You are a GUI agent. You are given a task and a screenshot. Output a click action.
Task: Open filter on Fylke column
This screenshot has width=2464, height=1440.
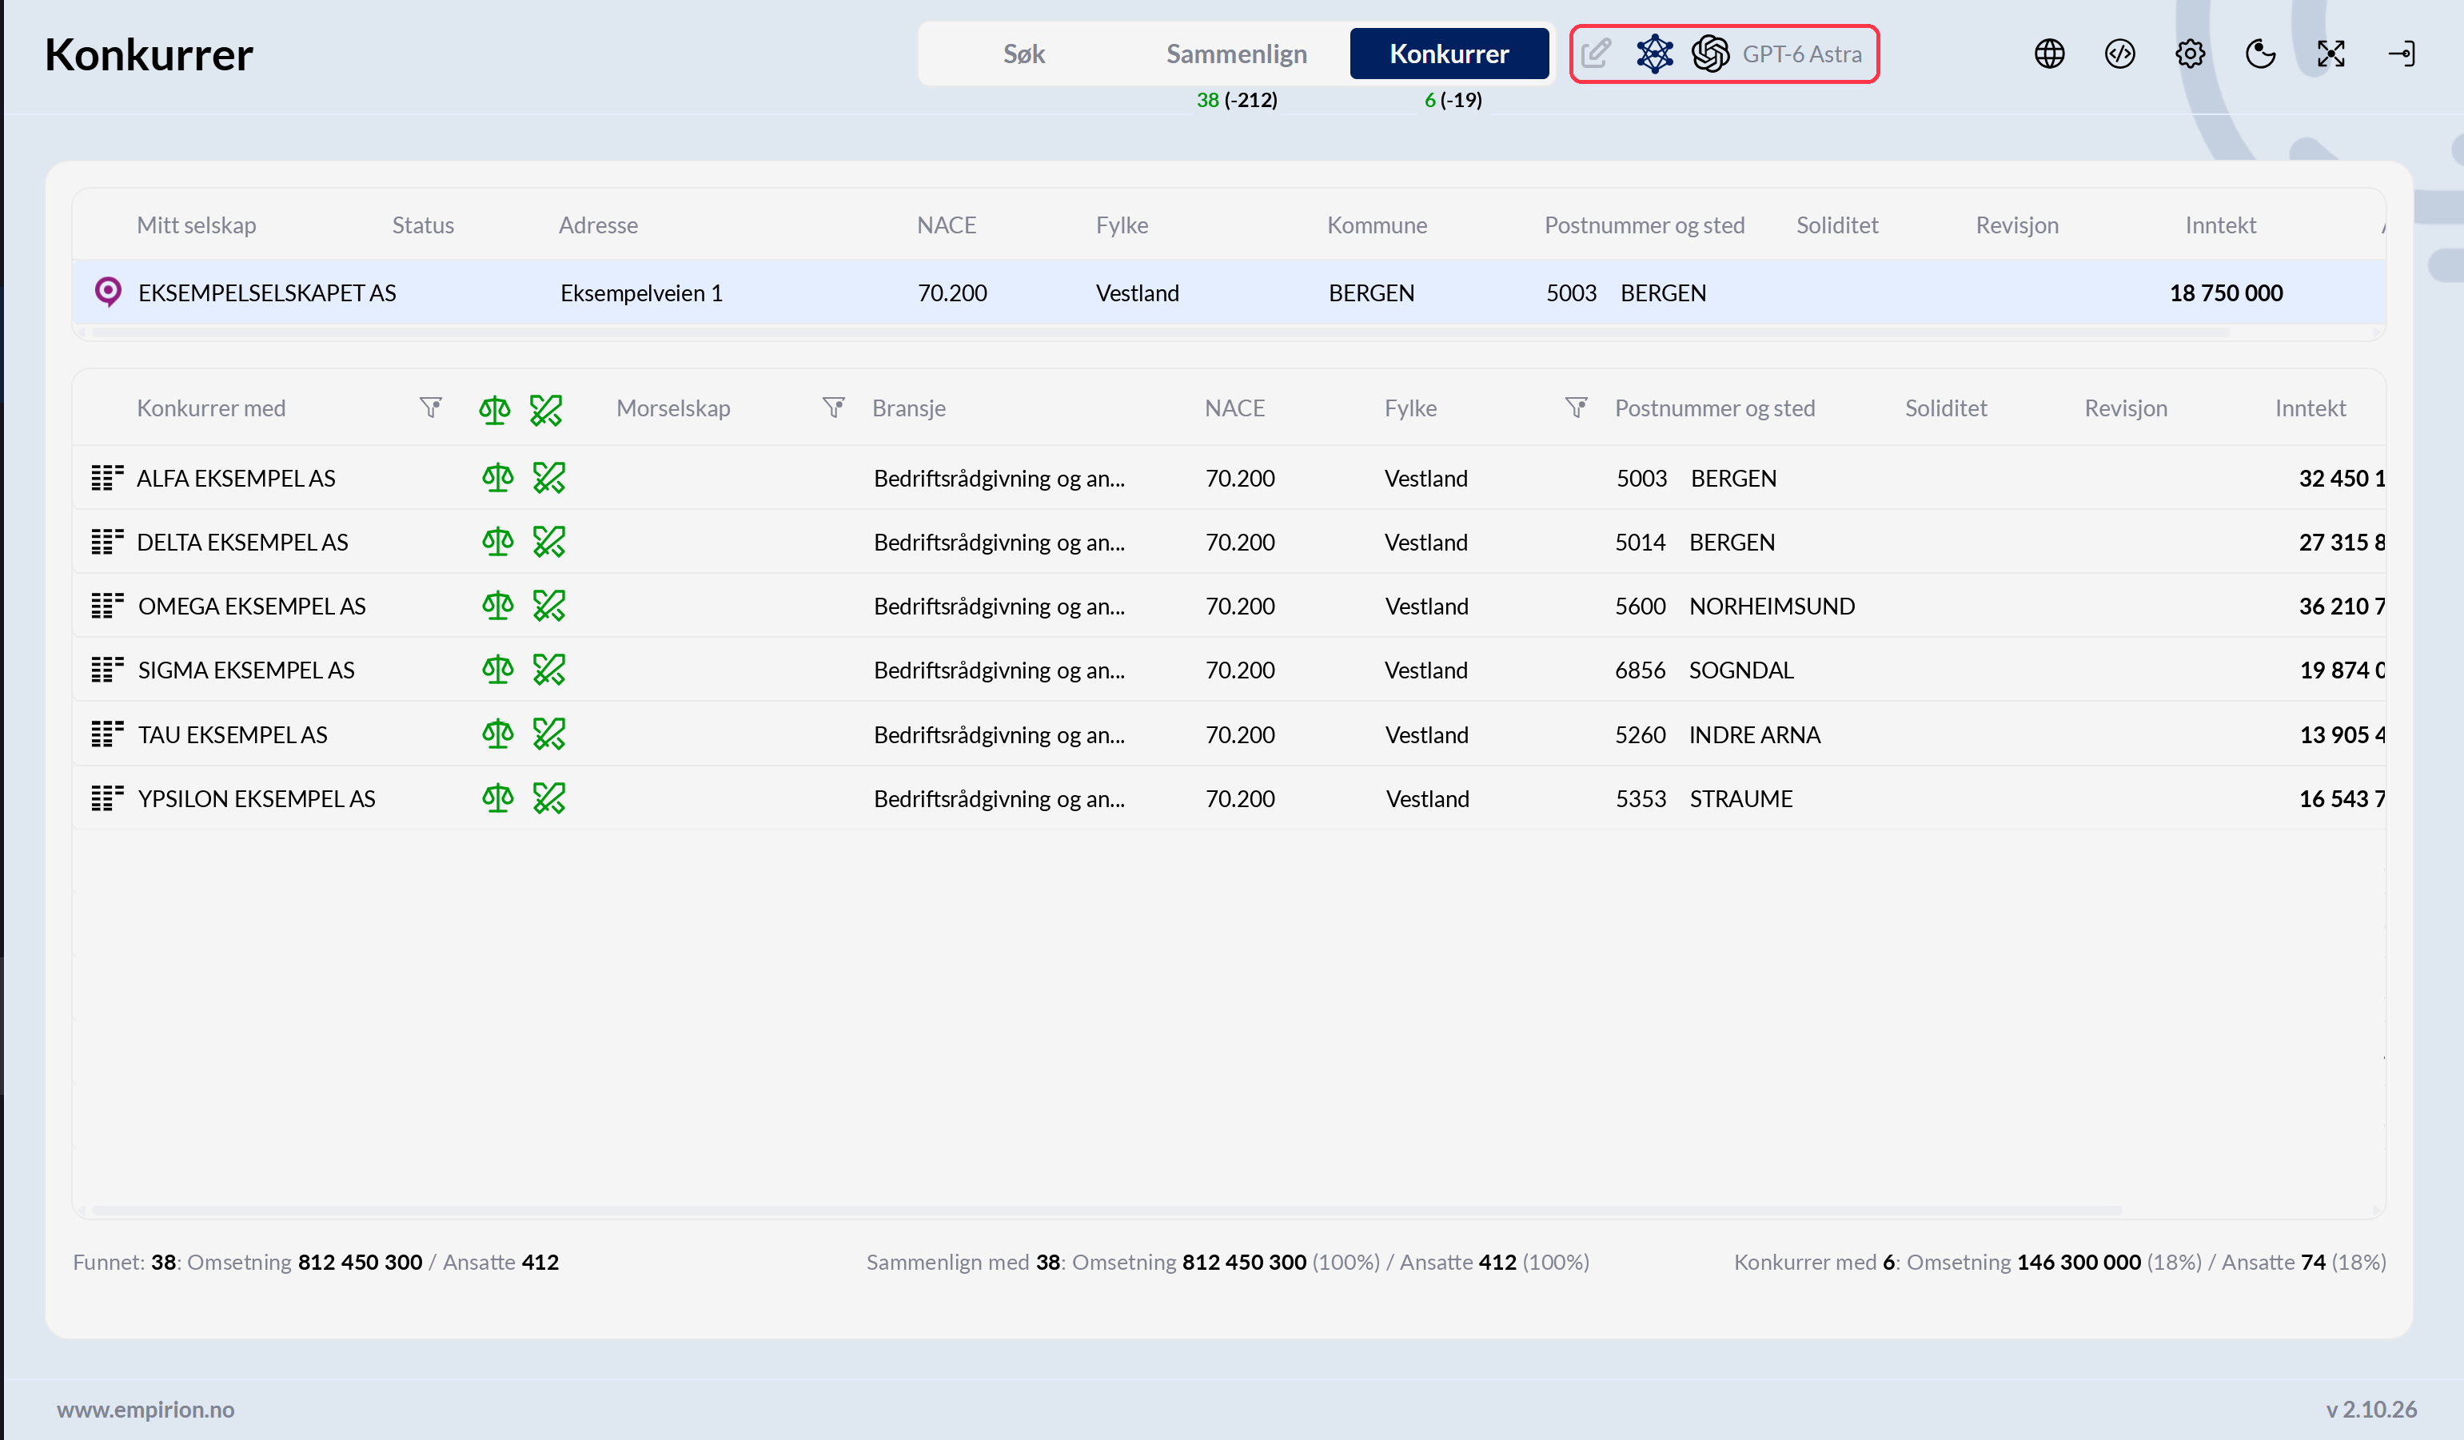(x=1577, y=408)
